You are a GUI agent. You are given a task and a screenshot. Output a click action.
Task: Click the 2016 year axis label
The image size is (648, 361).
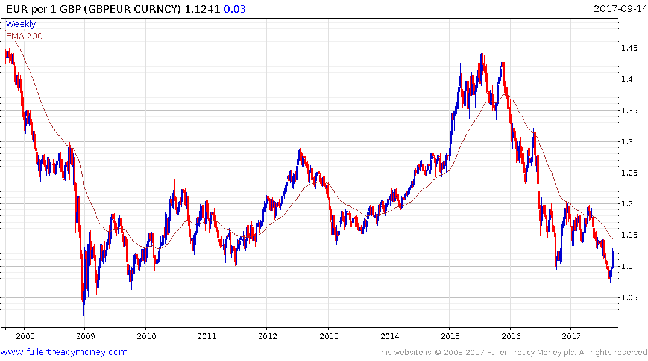[511, 336]
